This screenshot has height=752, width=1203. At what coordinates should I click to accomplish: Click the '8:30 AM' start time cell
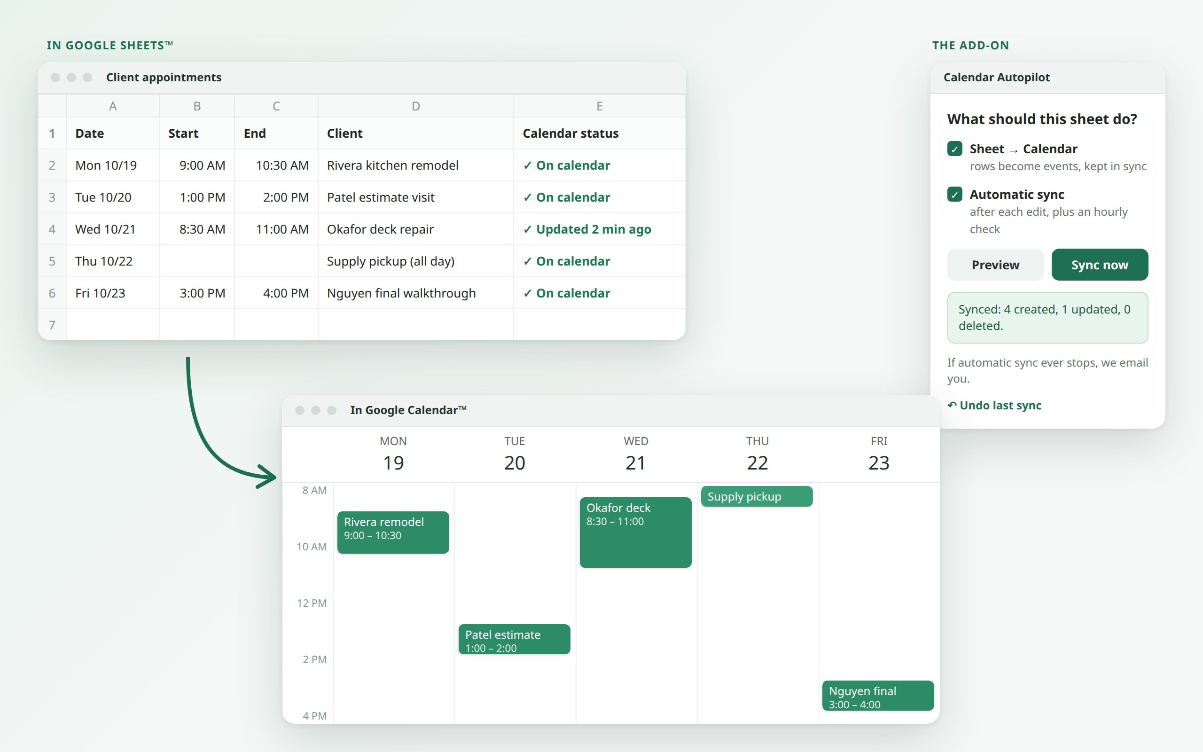point(197,229)
